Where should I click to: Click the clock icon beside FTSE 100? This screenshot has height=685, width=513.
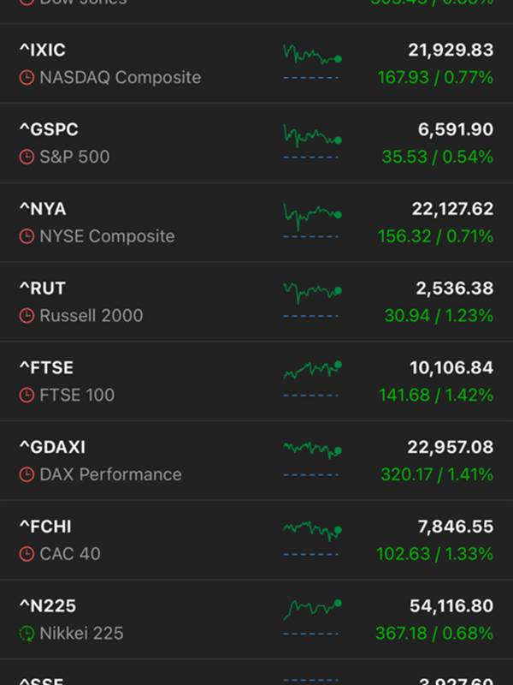click(x=27, y=396)
